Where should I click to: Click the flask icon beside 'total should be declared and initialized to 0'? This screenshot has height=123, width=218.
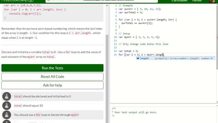click(x=6, y=96)
